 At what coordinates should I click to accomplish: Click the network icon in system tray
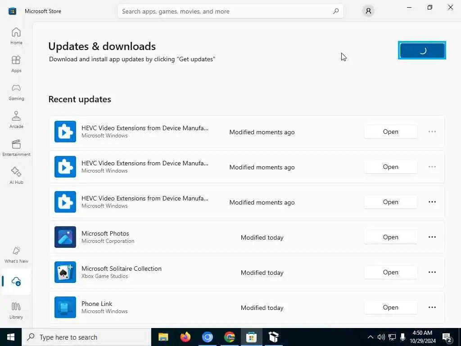[392, 337]
